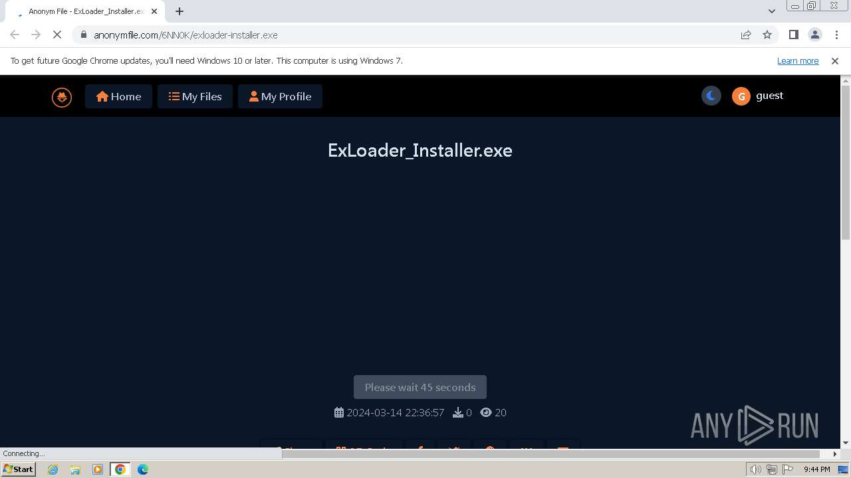Click the scroll down arrow
This screenshot has width=851, height=478.
click(x=846, y=443)
